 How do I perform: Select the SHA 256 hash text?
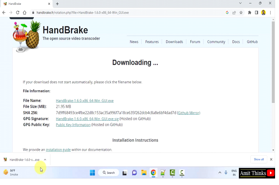point(116,113)
